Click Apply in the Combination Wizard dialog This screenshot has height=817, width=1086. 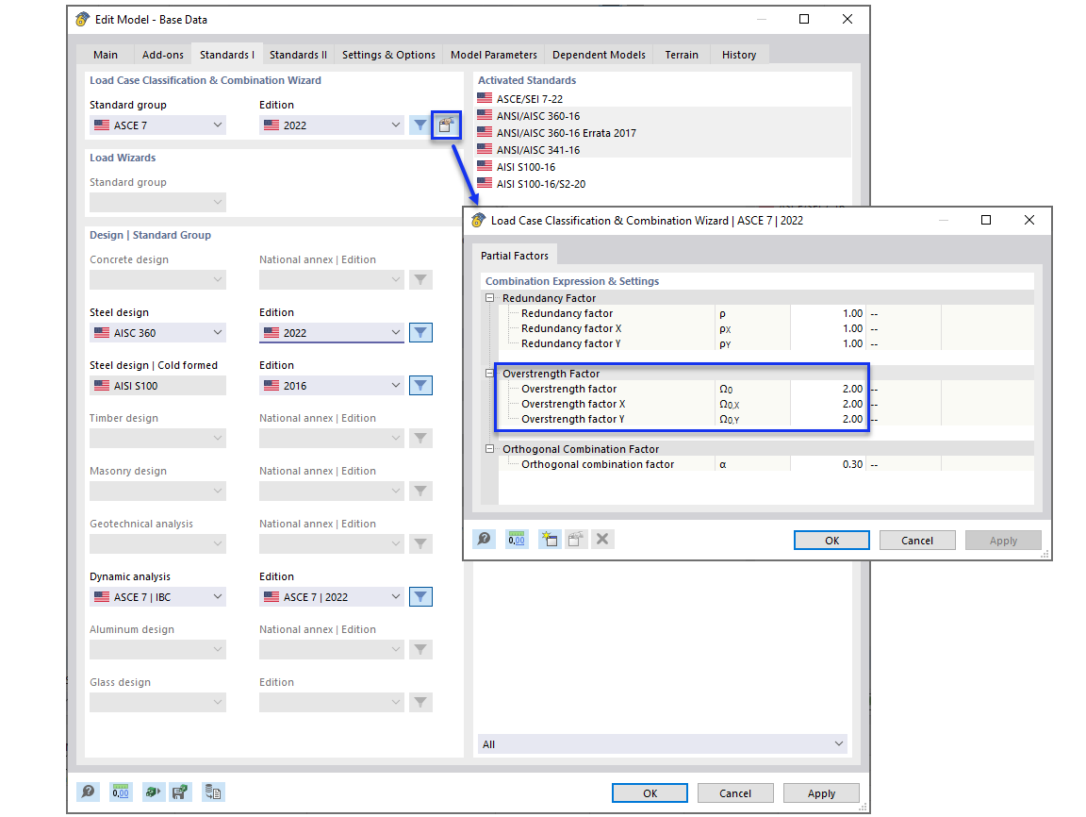click(x=1003, y=541)
